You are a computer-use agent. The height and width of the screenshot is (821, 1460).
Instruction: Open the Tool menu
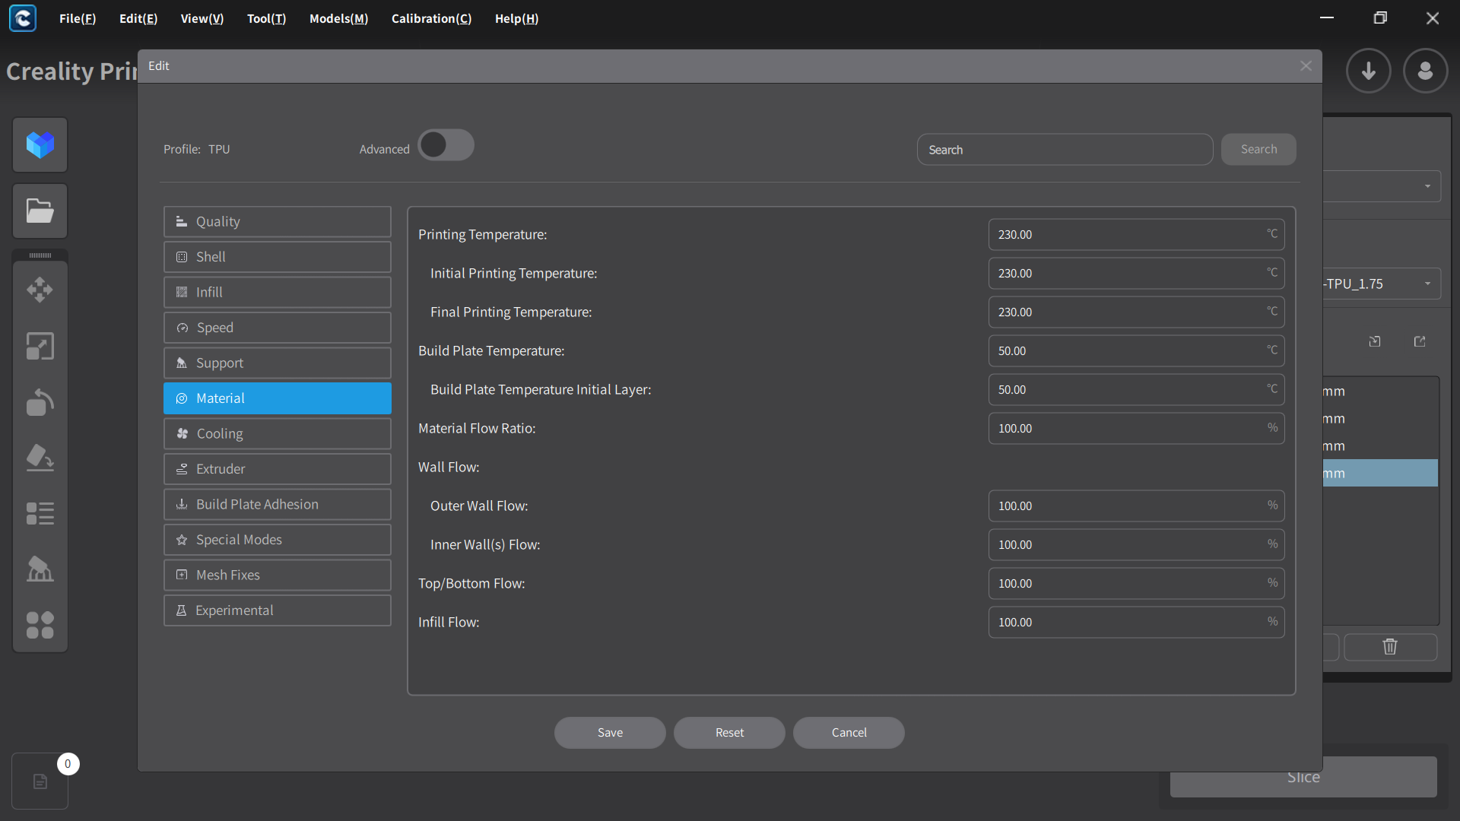click(267, 18)
